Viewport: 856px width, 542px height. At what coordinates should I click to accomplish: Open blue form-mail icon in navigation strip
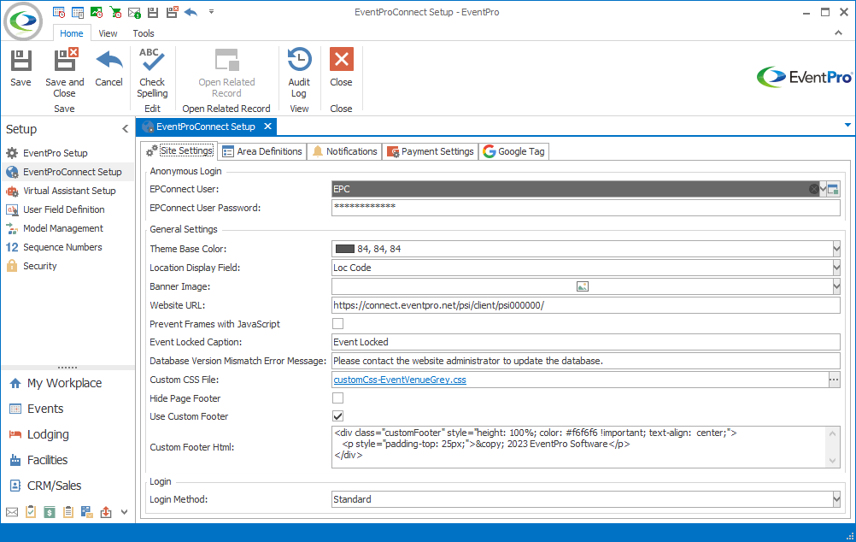(x=87, y=512)
